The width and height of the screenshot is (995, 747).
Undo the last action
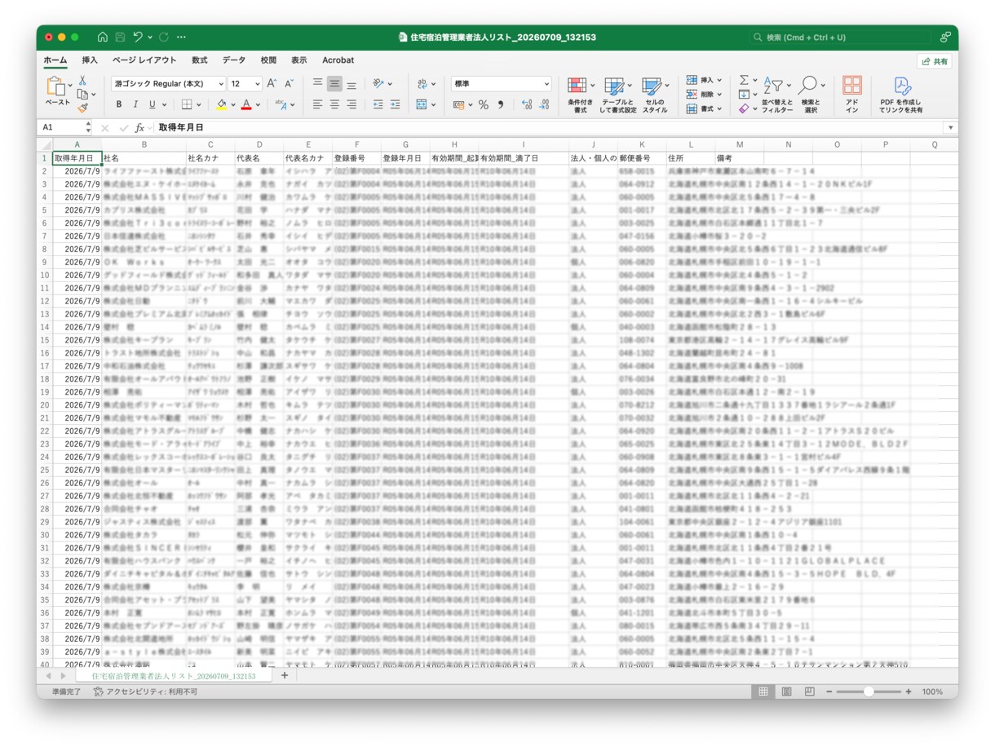[138, 37]
